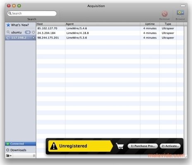
Task: Click the shopping cart icon
Action: (x=120, y=146)
